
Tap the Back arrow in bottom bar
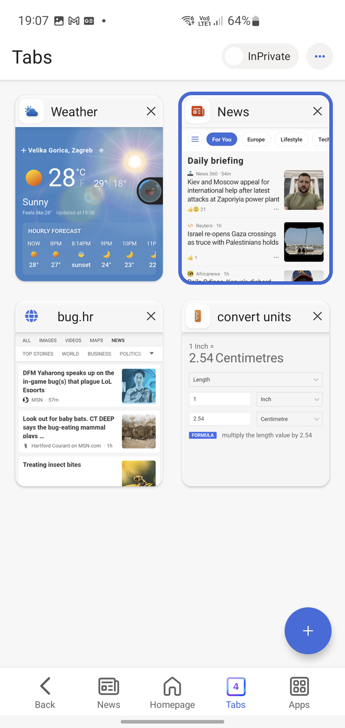tap(45, 693)
